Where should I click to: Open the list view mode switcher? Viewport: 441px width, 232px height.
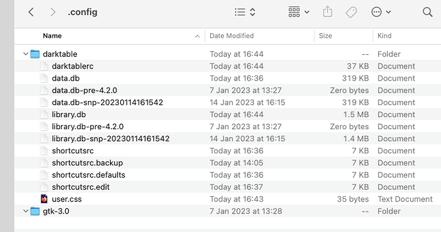(245, 12)
